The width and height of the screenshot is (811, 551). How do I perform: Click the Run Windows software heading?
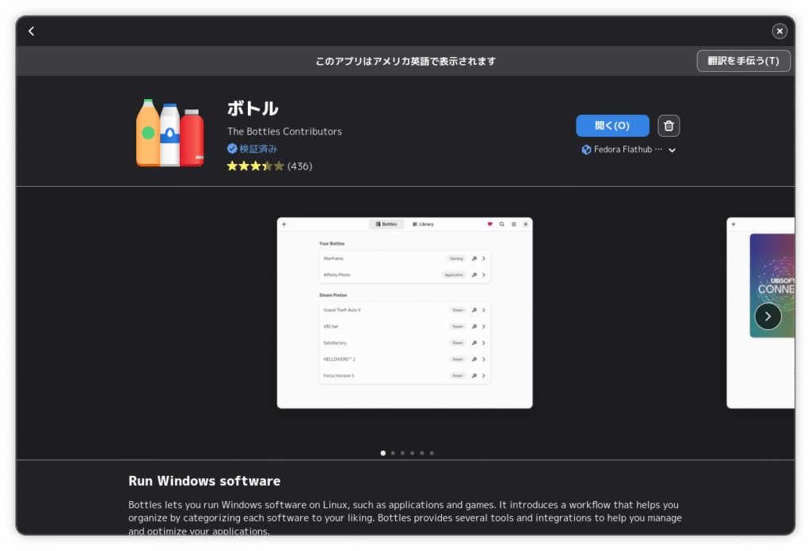[x=204, y=481]
